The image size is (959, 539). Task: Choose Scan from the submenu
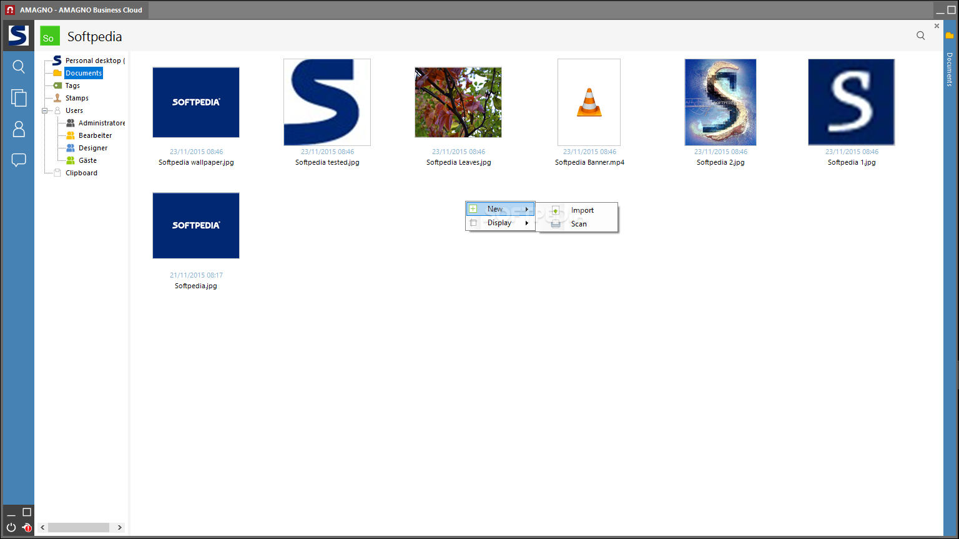pyautogui.click(x=578, y=224)
